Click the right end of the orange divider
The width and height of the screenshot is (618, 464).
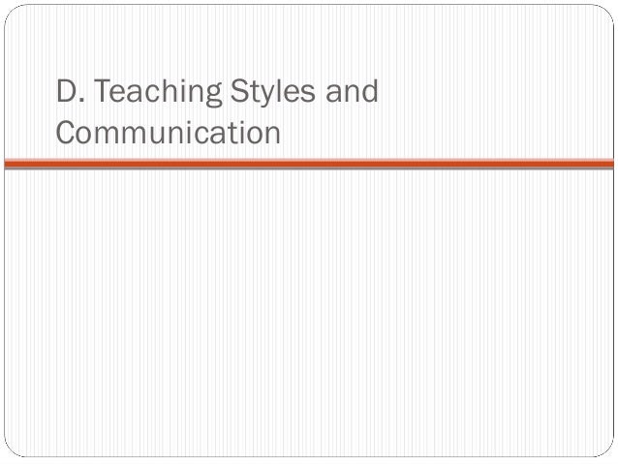click(x=609, y=163)
